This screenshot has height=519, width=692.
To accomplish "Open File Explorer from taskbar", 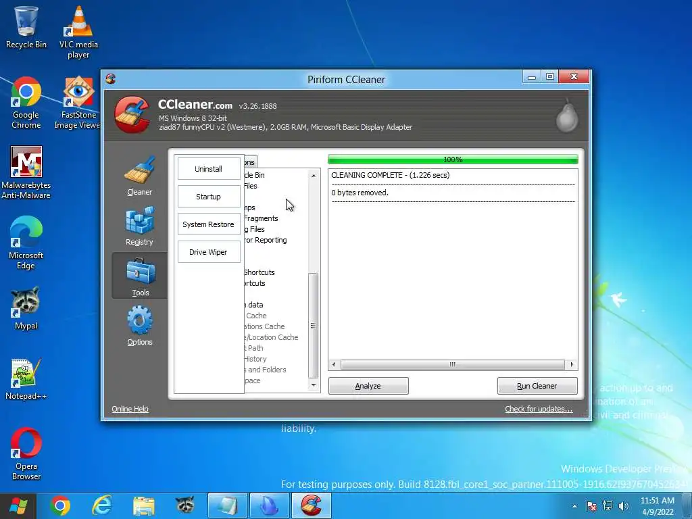I will (144, 505).
